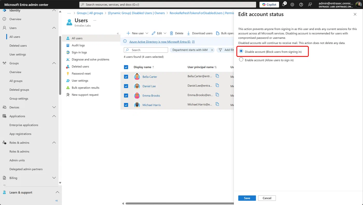Viewport: 363px width, 205px height.
Task: Copy Daniel Lee's user principal name
Action: pyautogui.click(x=217, y=85)
